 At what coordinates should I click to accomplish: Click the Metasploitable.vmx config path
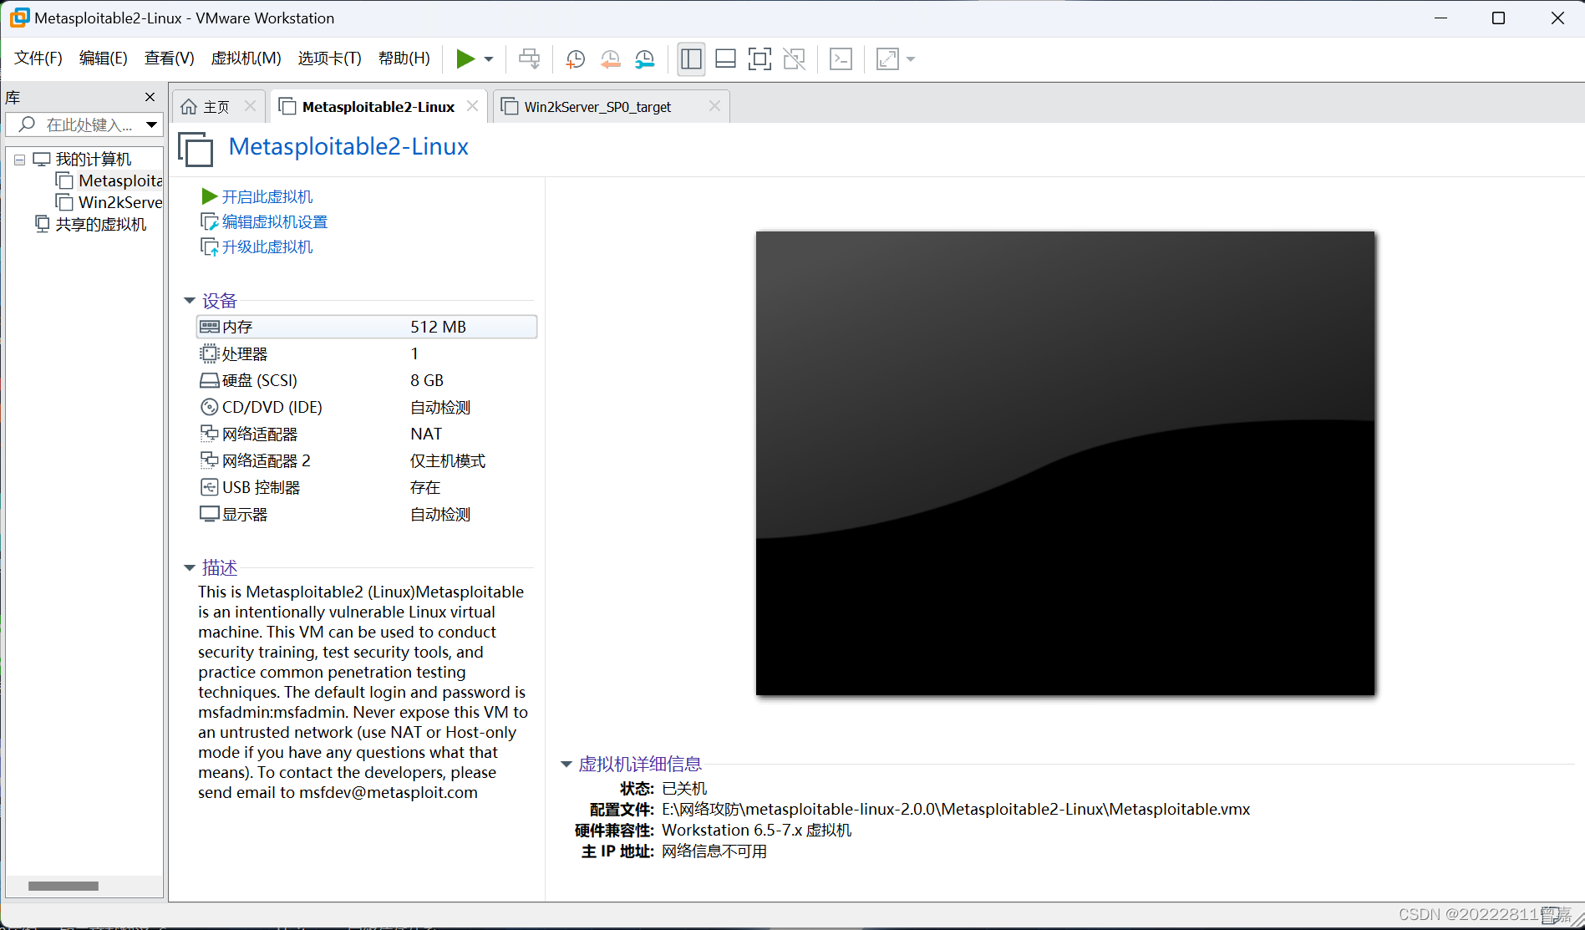[956, 809]
